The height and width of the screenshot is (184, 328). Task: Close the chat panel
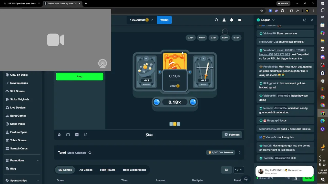312,20
